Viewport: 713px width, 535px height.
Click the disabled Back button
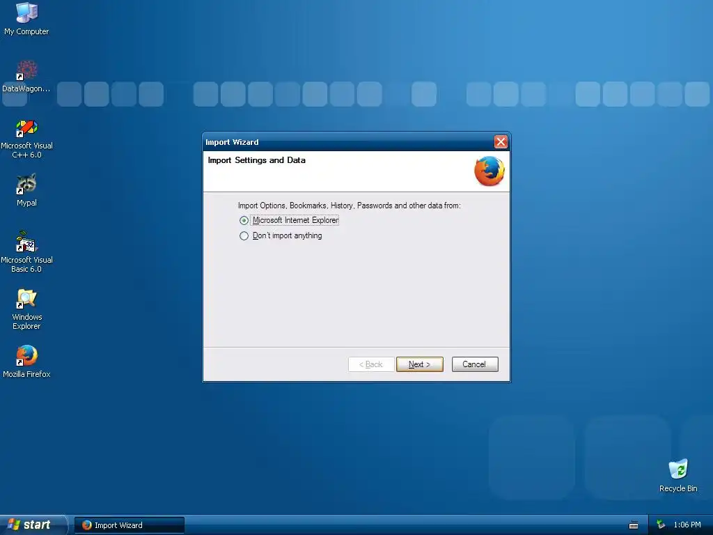[370, 364]
